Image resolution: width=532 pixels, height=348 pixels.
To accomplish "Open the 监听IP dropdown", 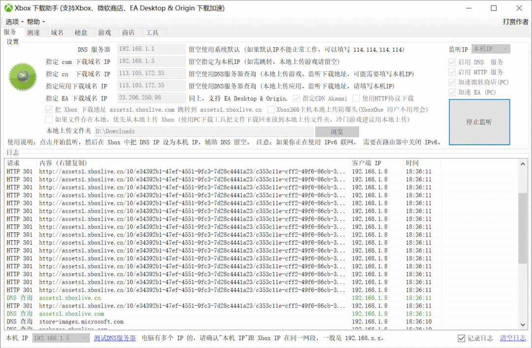I will [491, 49].
